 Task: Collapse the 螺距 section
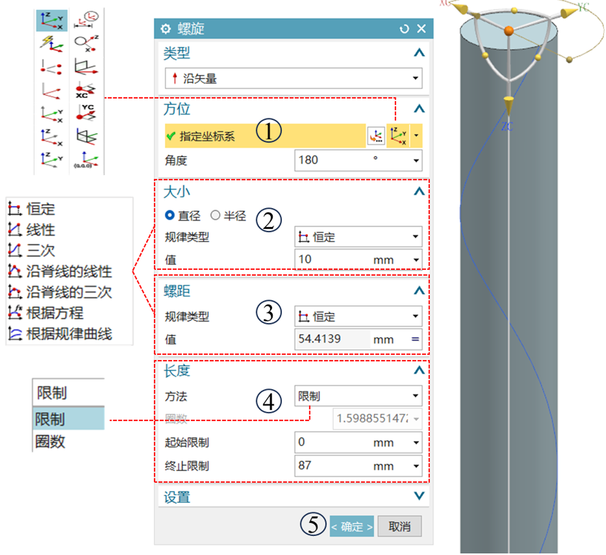(x=419, y=290)
